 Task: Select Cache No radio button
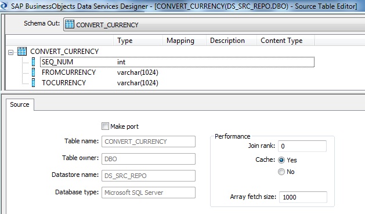281,172
